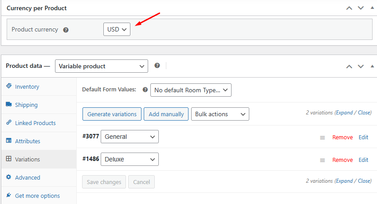Image resolution: width=377 pixels, height=204 pixels.
Task: Go to the Attributes tab
Action: tap(27, 141)
